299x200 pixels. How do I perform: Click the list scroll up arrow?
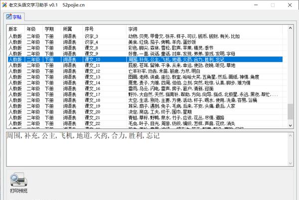tap(290, 28)
